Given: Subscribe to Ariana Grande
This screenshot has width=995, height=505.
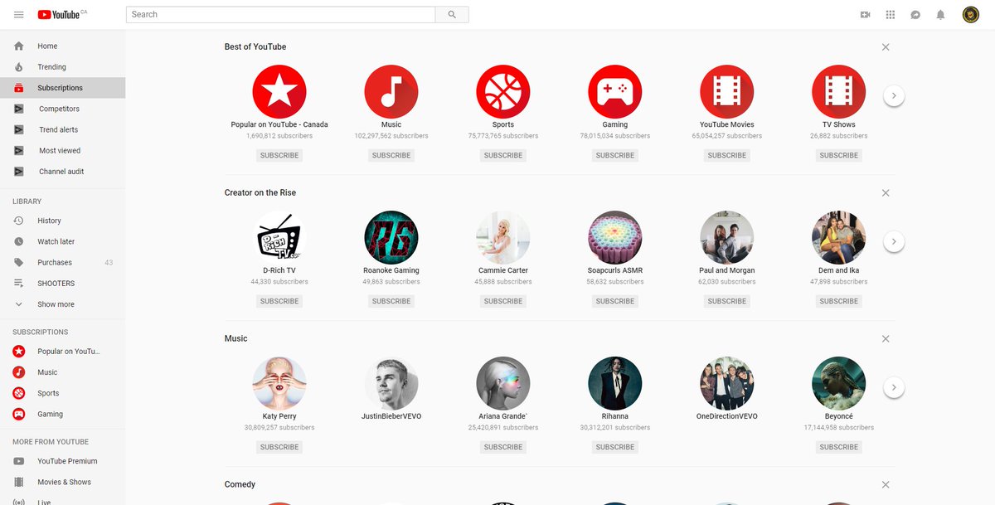Looking at the screenshot, I should click(503, 447).
